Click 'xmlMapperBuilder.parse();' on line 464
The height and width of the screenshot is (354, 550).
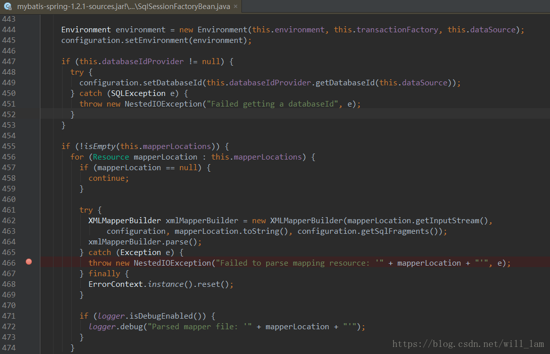coord(145,242)
